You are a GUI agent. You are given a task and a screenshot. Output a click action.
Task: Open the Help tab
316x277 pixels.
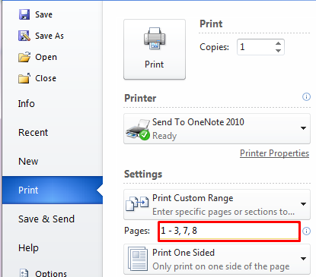(28, 248)
